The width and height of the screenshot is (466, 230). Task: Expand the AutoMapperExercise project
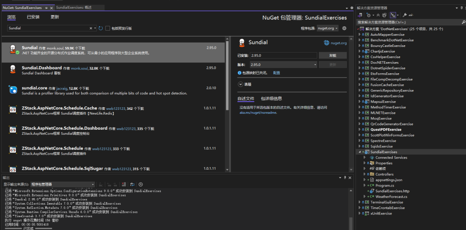pos(359,34)
